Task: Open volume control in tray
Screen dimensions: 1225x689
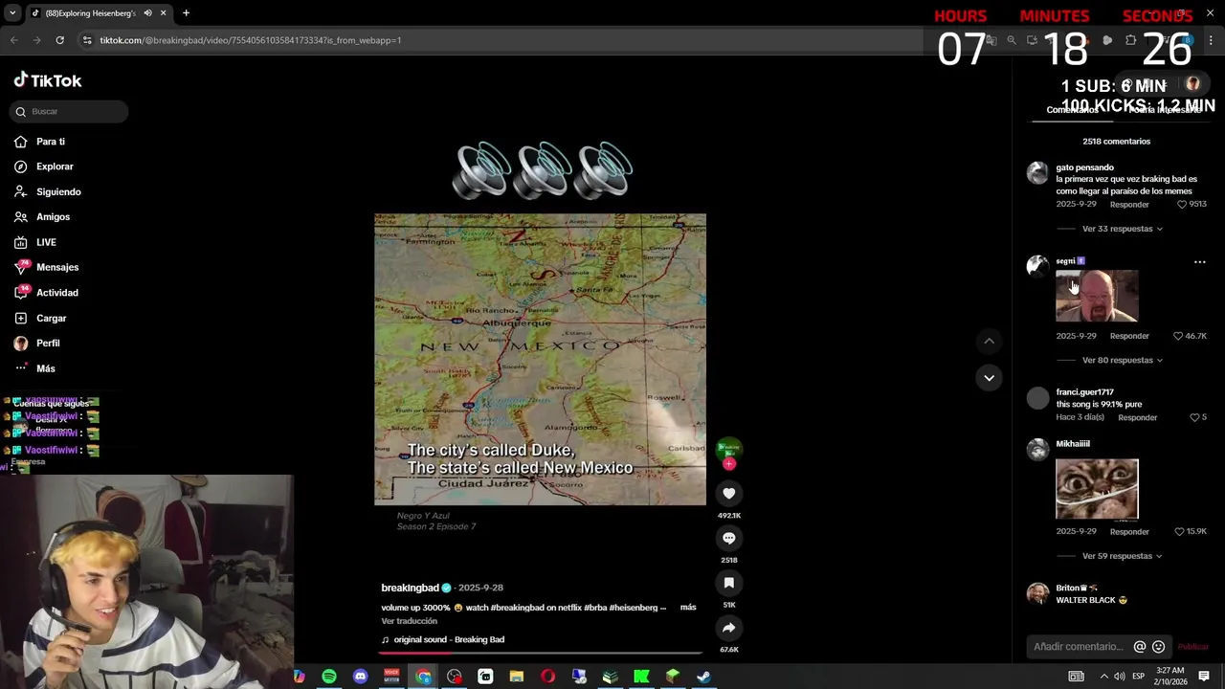Action: click(x=1120, y=677)
